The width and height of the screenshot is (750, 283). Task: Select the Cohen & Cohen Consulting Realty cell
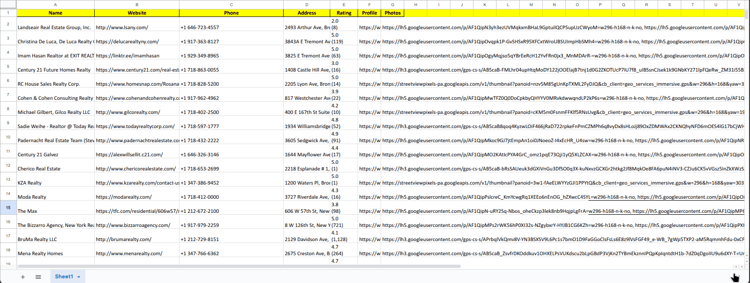pyautogui.click(x=56, y=95)
